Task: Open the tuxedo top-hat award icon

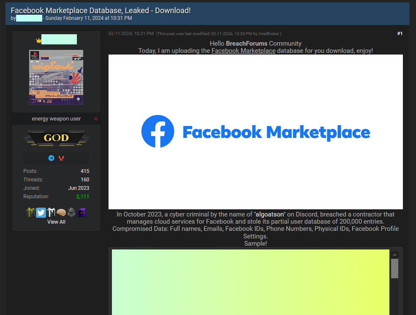Action: tap(71, 212)
